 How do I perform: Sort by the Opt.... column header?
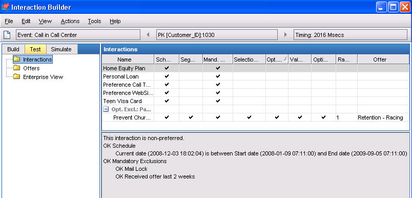pos(277,60)
